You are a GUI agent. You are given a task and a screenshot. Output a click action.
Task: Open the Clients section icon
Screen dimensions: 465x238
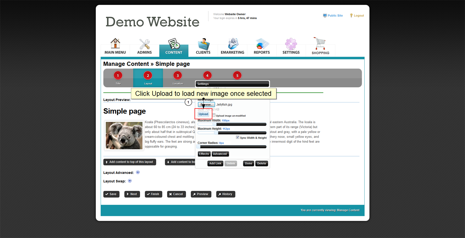(x=203, y=44)
